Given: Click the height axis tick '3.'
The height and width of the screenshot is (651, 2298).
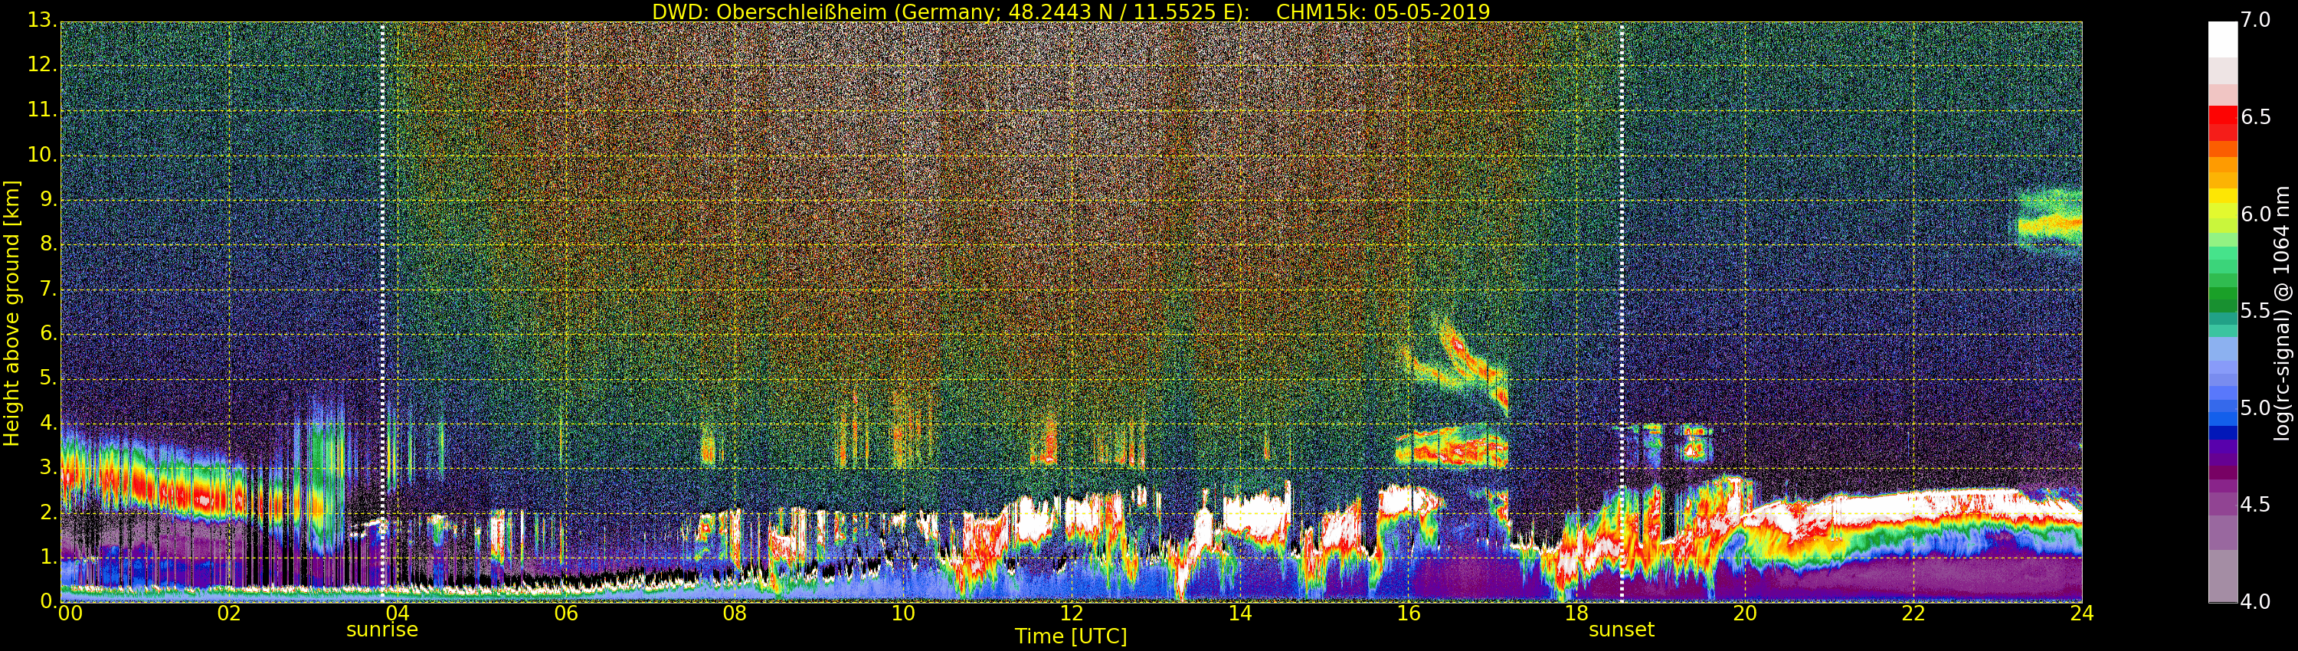Looking at the screenshot, I should 48,467.
